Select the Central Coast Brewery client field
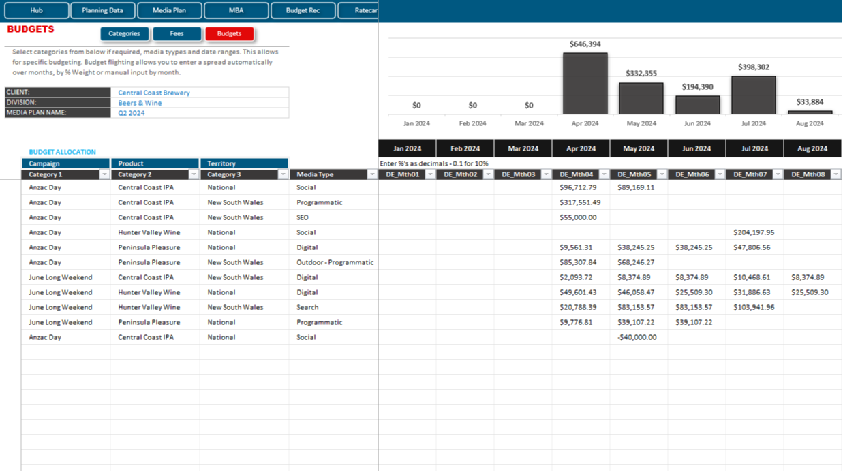843x472 pixels. tap(200, 93)
